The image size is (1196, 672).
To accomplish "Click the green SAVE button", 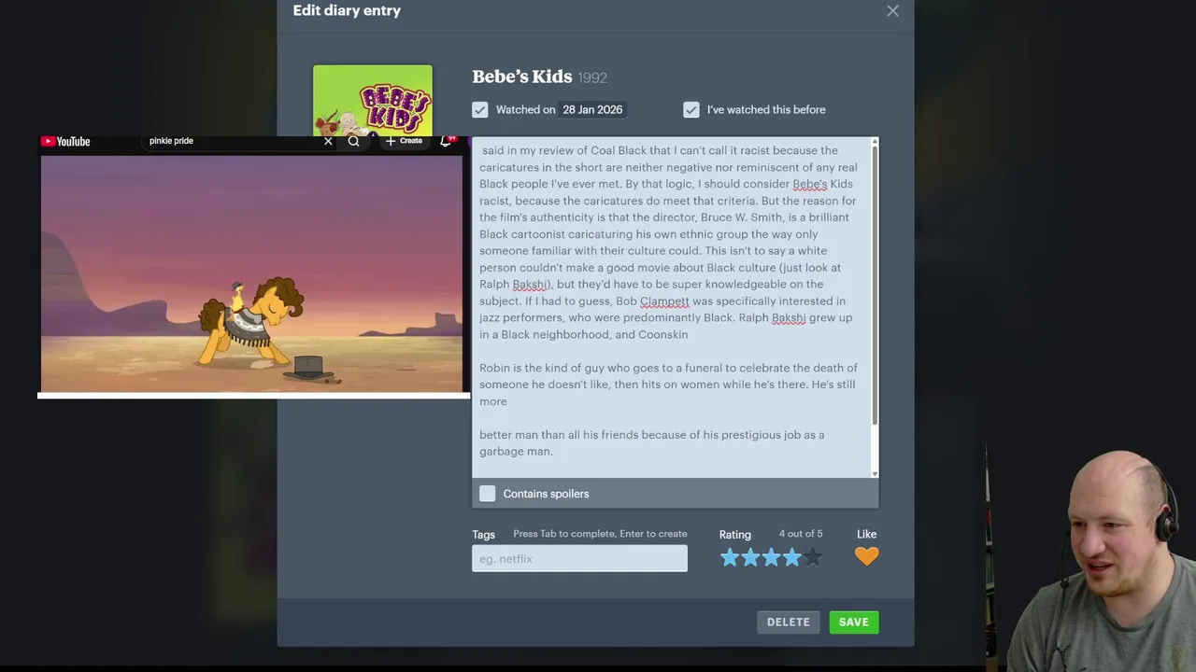I will click(854, 623).
